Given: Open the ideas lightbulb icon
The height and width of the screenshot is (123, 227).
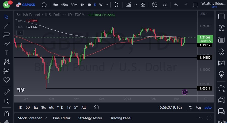Looking at the screenshot, I should pos(221,74).
